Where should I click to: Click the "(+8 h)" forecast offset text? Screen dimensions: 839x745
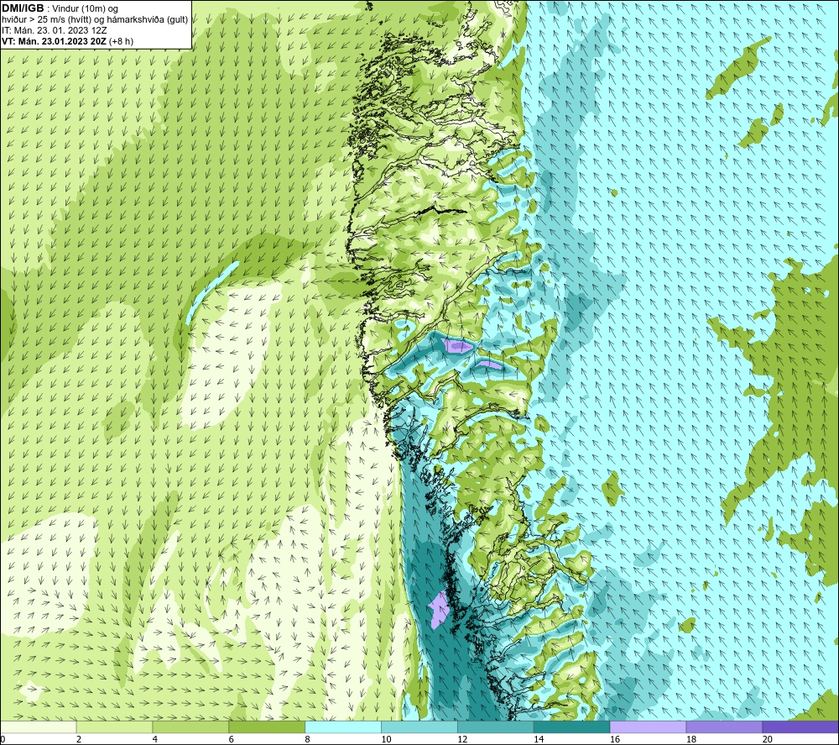121,41
